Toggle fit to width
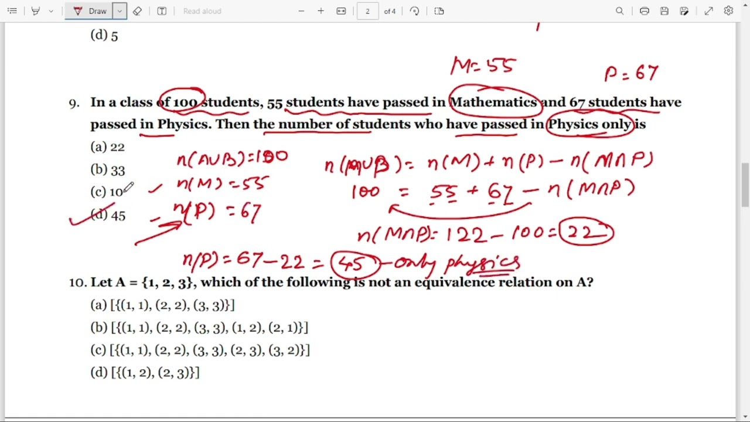 tap(341, 11)
